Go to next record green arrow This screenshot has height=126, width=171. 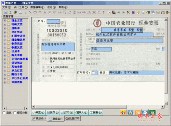tap(123, 12)
